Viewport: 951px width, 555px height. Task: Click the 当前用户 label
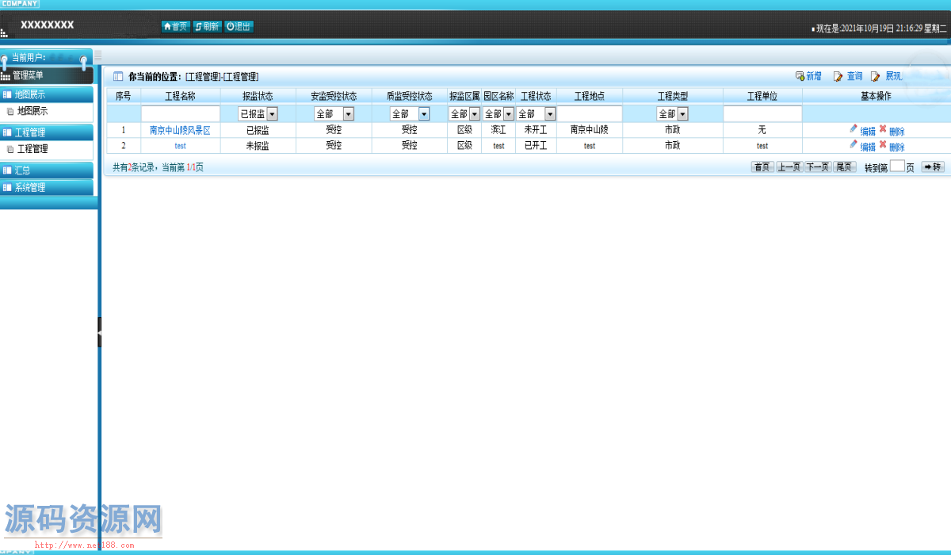[x=29, y=58]
